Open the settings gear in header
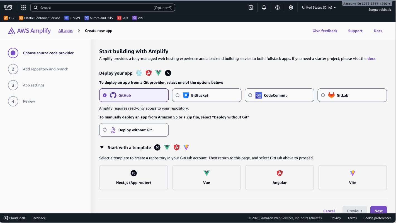 click(x=291, y=8)
